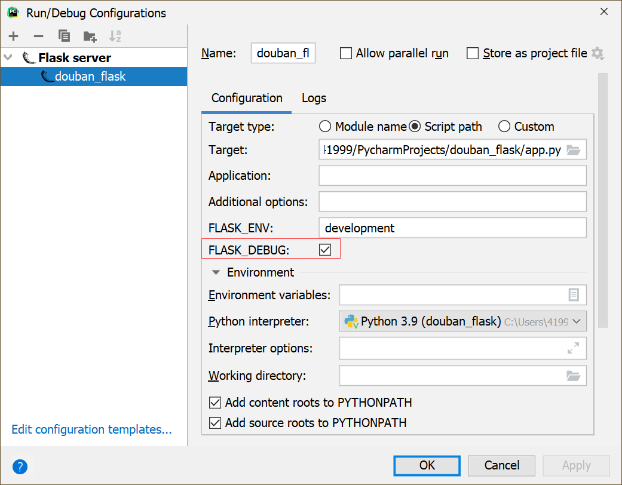The height and width of the screenshot is (485, 622).
Task: Focus the Additional options field
Action: point(453,202)
